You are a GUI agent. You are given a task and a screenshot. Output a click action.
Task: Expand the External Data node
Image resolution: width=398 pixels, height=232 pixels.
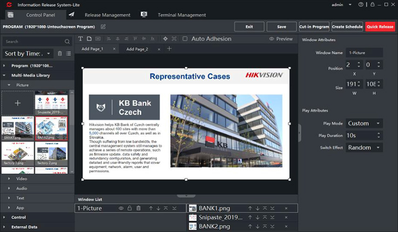click(x=4, y=227)
